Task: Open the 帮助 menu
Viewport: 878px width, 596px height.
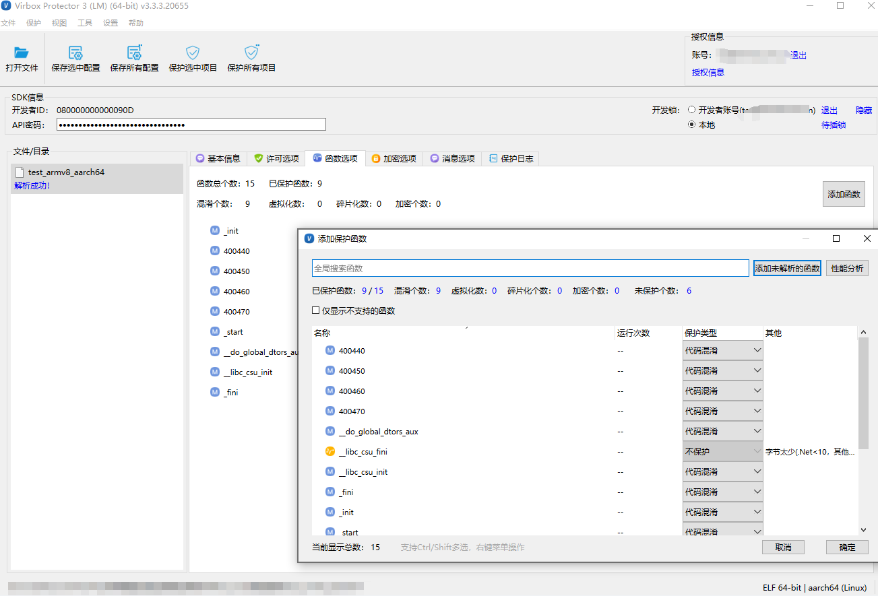Action: coord(136,23)
